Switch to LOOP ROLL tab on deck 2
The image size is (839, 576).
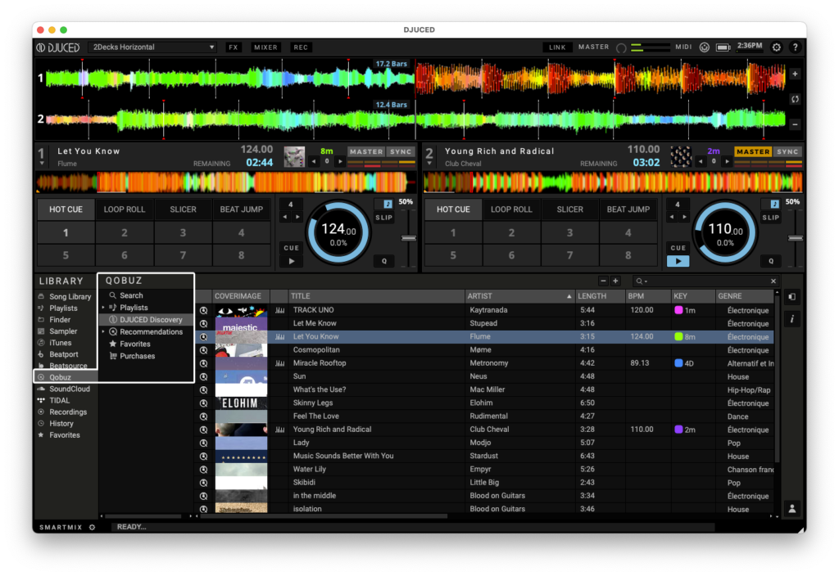click(x=511, y=209)
